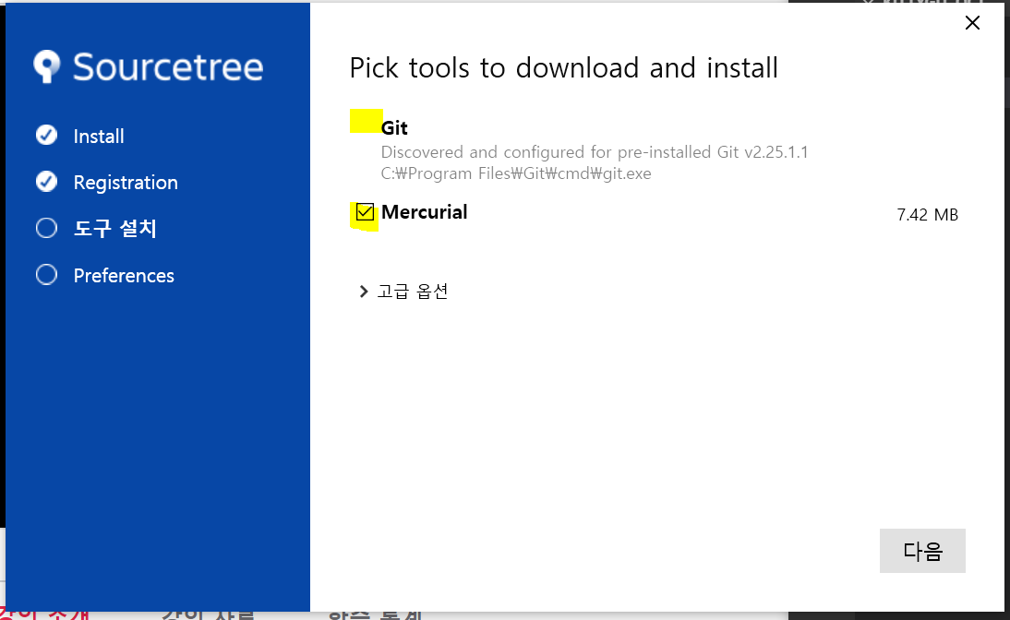Select the 도구 설치 step label
Image resolution: width=1010 pixels, height=620 pixels.
114,229
